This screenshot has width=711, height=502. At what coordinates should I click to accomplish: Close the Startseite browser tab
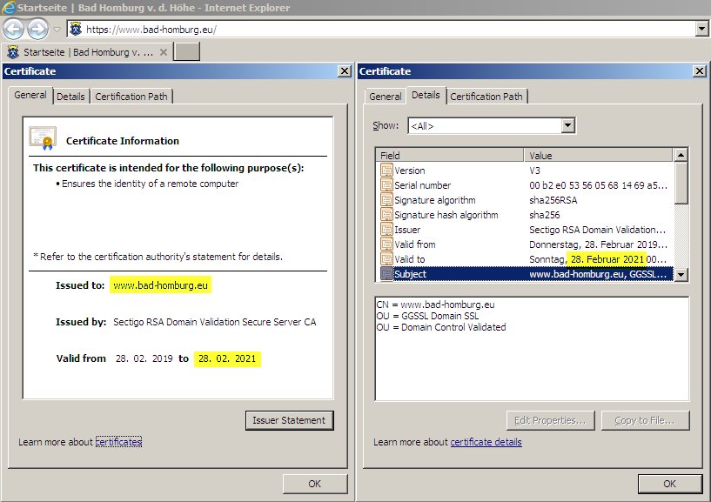[x=164, y=52]
